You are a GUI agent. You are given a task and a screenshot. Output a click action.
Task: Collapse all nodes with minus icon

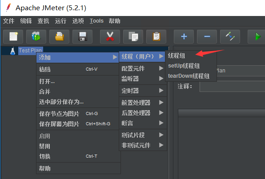[x=207, y=36]
